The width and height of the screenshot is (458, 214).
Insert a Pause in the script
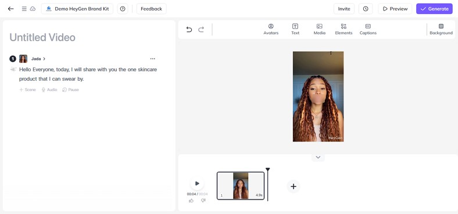click(70, 90)
